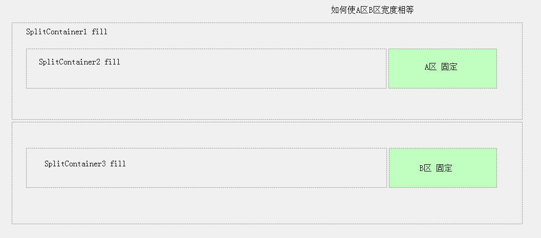The height and width of the screenshot is (238, 541).
Task: Click the B区 固定 text
Action: click(x=436, y=168)
